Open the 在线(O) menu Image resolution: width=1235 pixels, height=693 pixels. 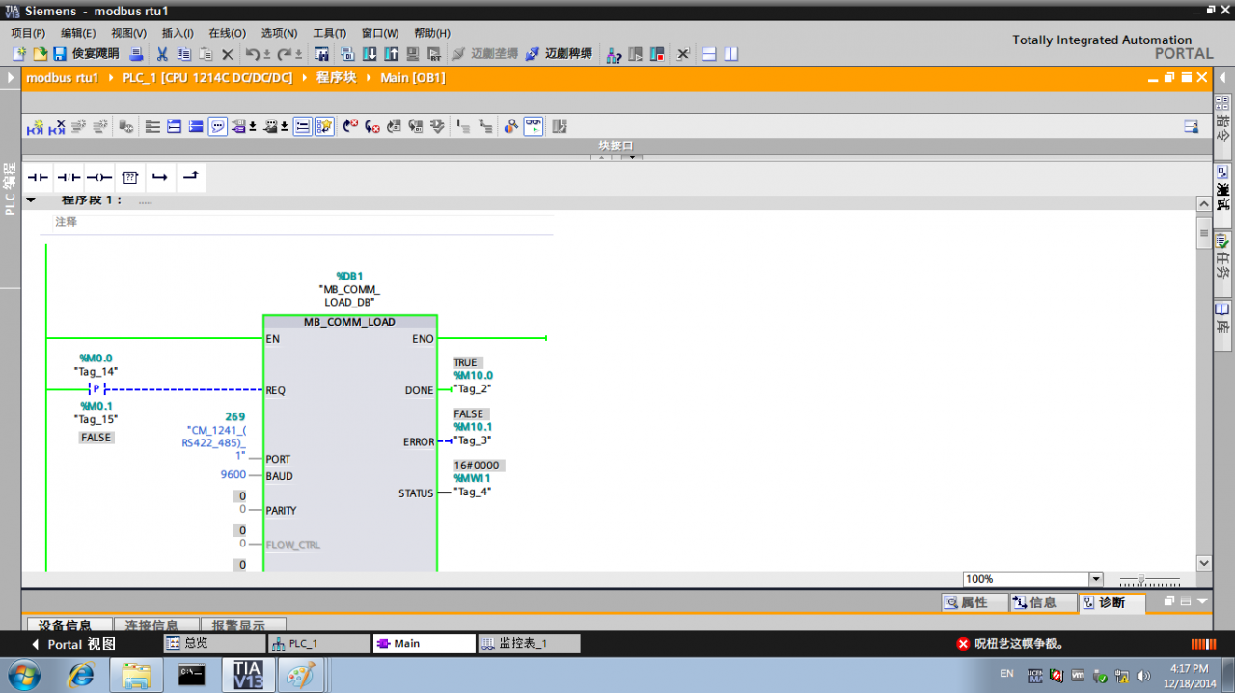tap(227, 33)
